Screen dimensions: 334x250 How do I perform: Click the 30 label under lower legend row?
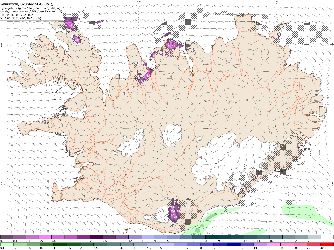322,248
